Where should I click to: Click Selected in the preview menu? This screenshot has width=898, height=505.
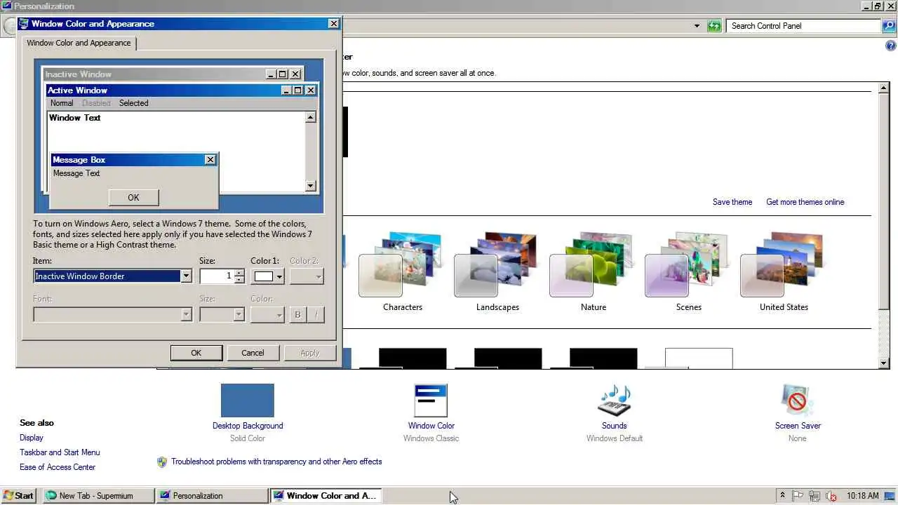pyautogui.click(x=133, y=103)
